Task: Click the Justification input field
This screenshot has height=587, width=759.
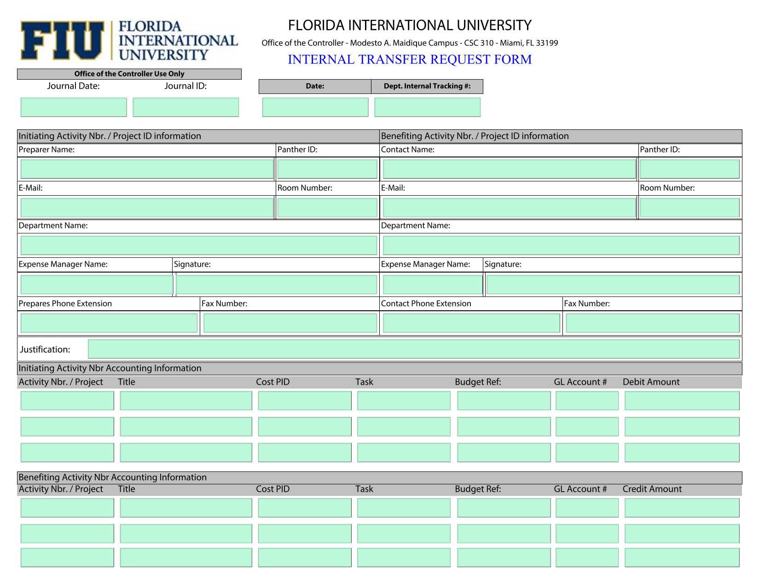Action: (414, 349)
